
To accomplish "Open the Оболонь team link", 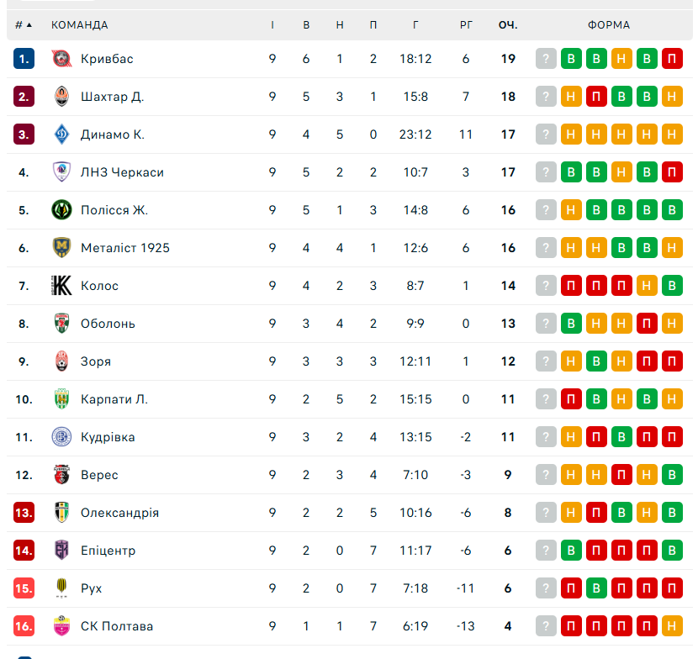I will 108,324.
